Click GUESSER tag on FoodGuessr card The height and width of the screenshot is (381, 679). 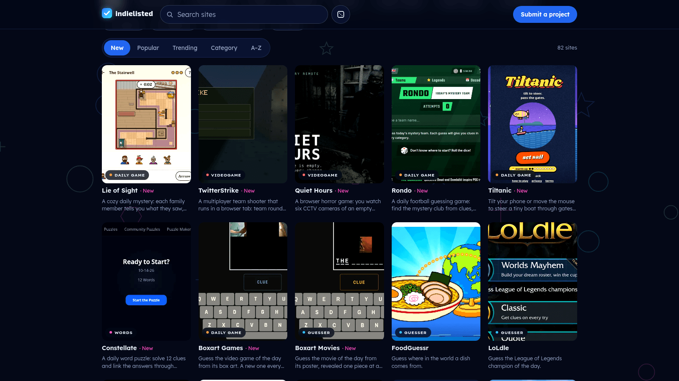(413, 332)
